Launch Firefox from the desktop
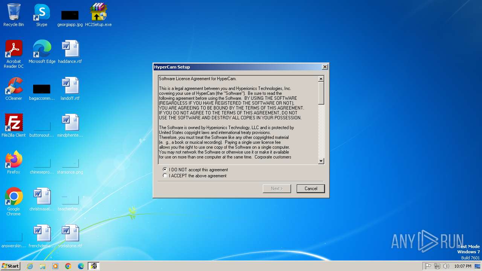482x271 pixels. 14,163
